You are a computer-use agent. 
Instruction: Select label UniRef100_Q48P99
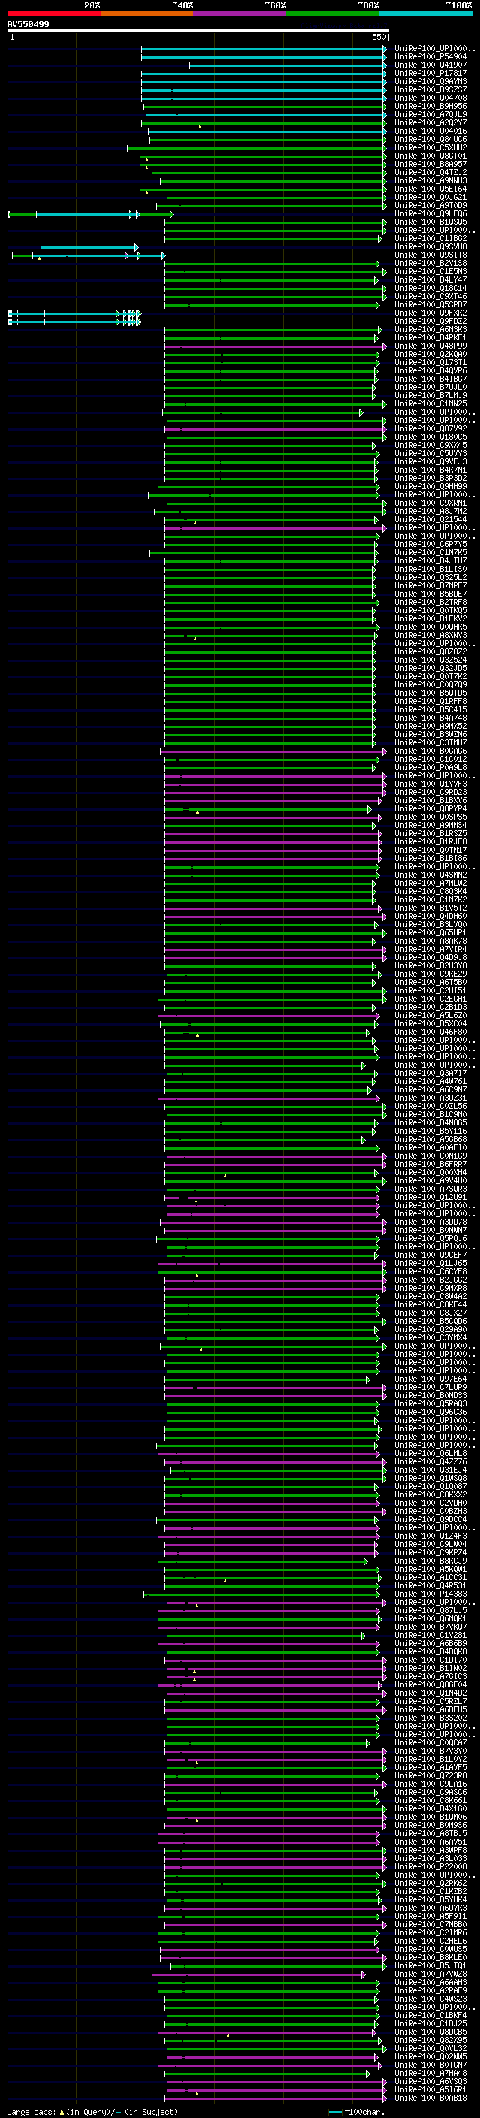tap(430, 346)
